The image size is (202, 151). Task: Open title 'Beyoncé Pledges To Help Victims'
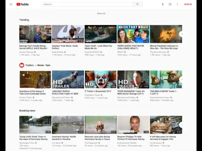[131, 138]
